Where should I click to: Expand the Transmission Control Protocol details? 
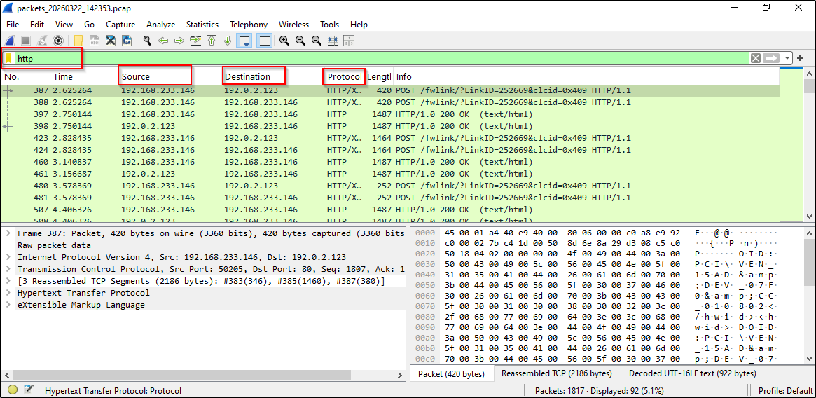coord(7,269)
